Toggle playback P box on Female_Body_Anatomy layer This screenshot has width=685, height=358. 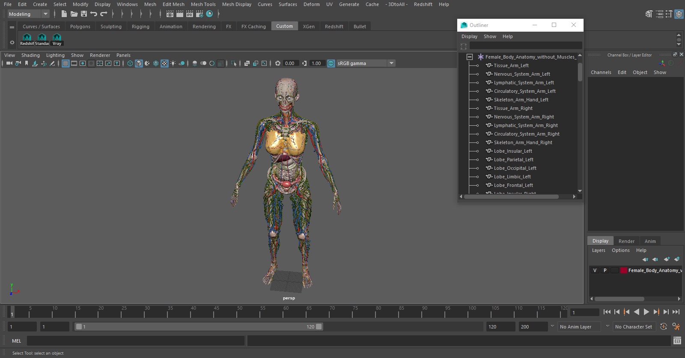(605, 270)
